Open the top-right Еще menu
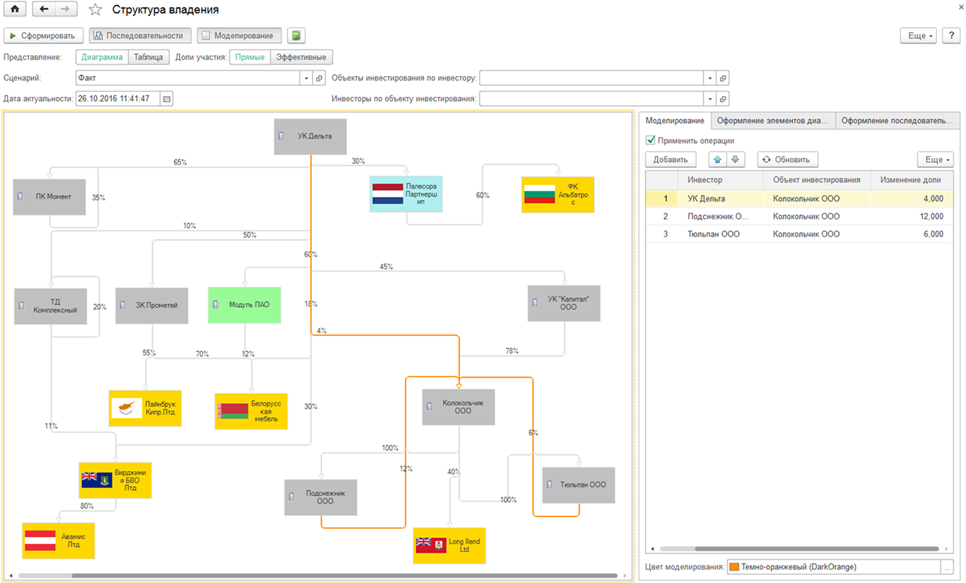Screen dimensions: 966x583 [920, 36]
